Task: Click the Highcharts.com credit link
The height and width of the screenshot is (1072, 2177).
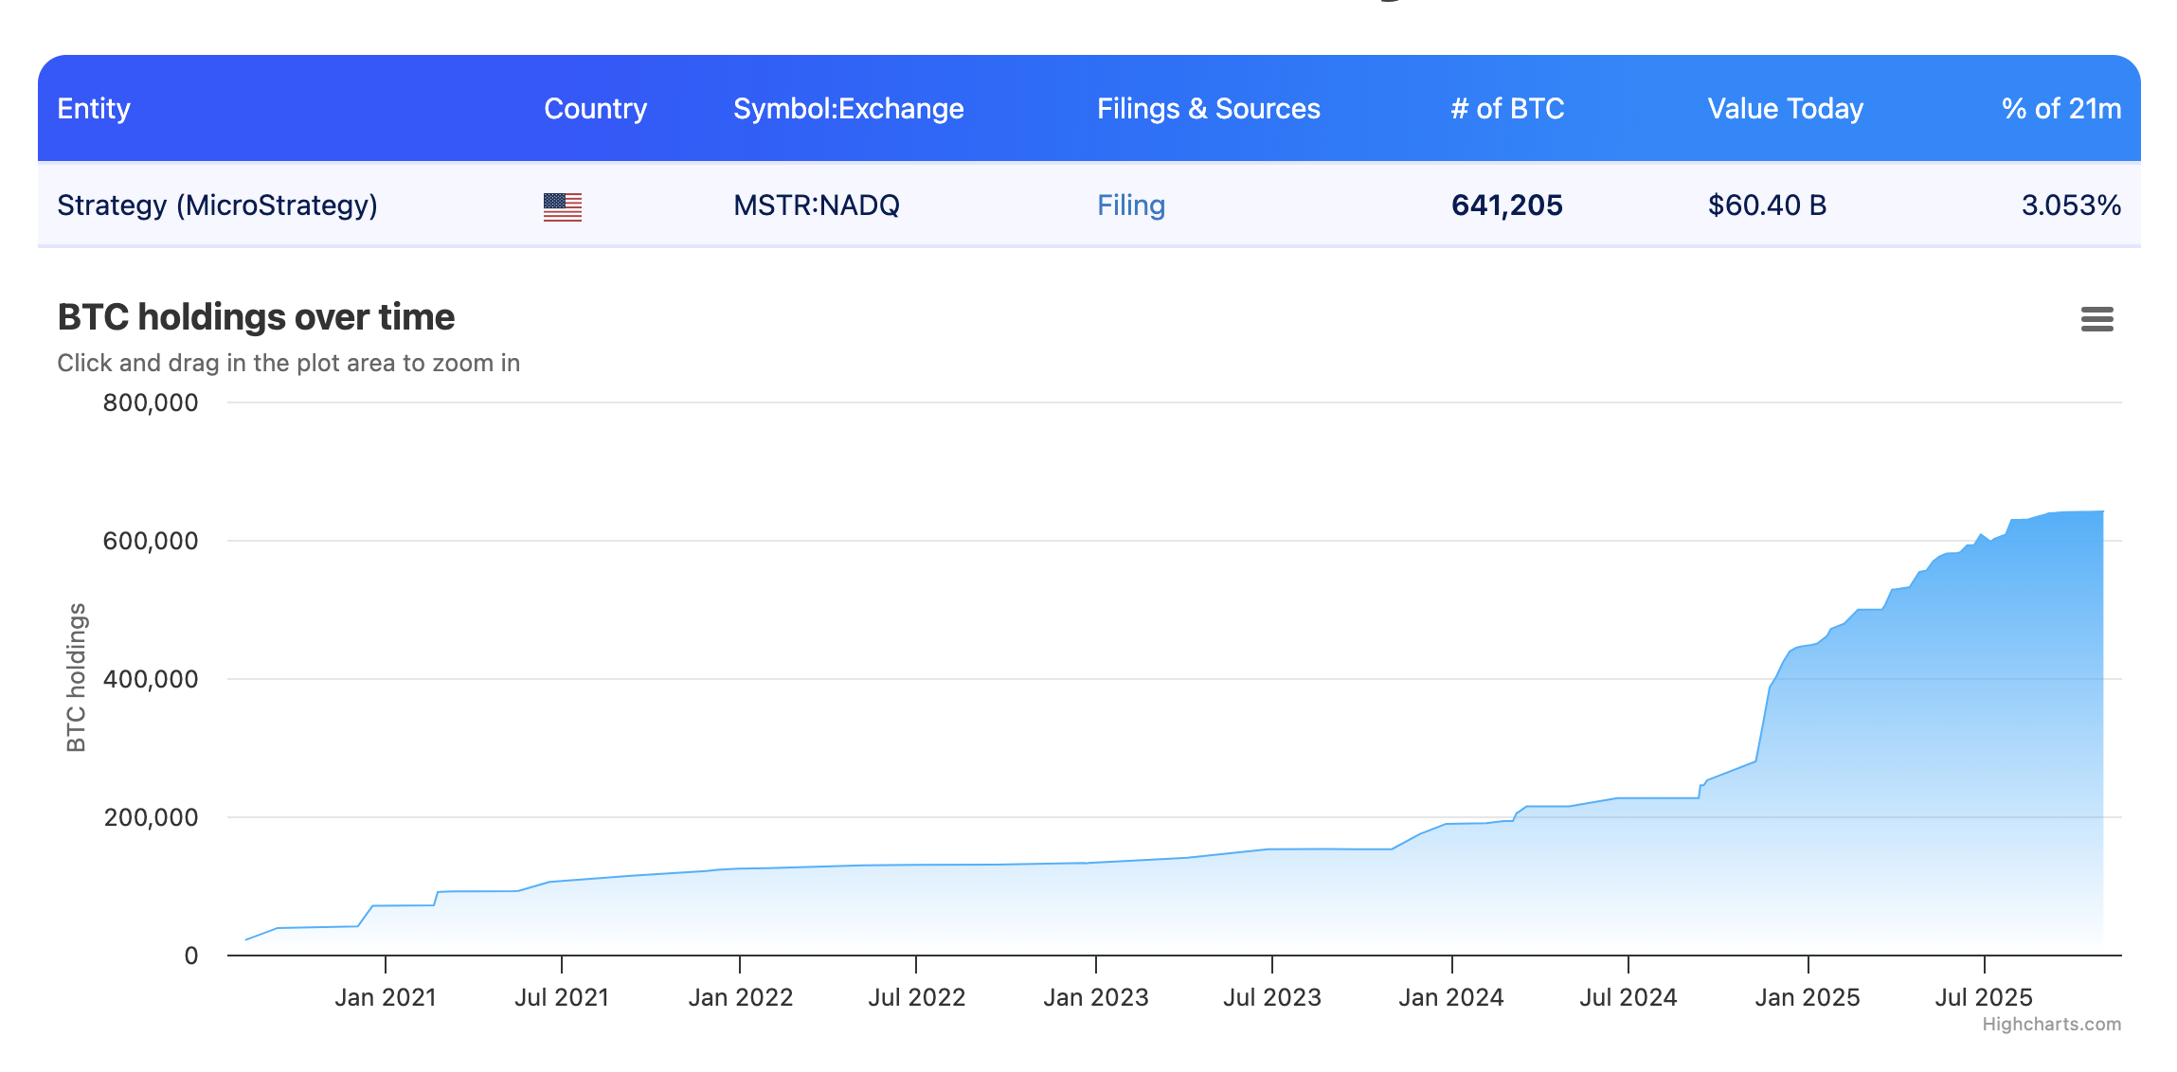Action: click(2051, 1024)
